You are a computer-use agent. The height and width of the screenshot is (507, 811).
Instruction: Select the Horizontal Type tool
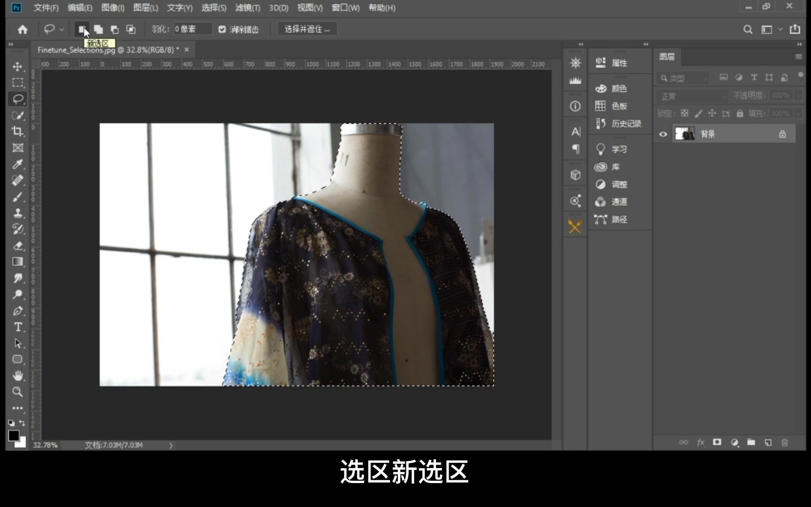(17, 327)
